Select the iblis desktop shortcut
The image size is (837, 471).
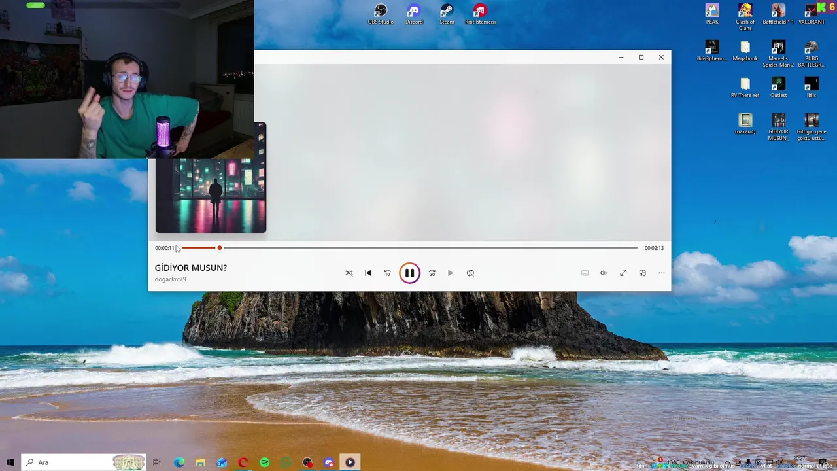coord(811,88)
